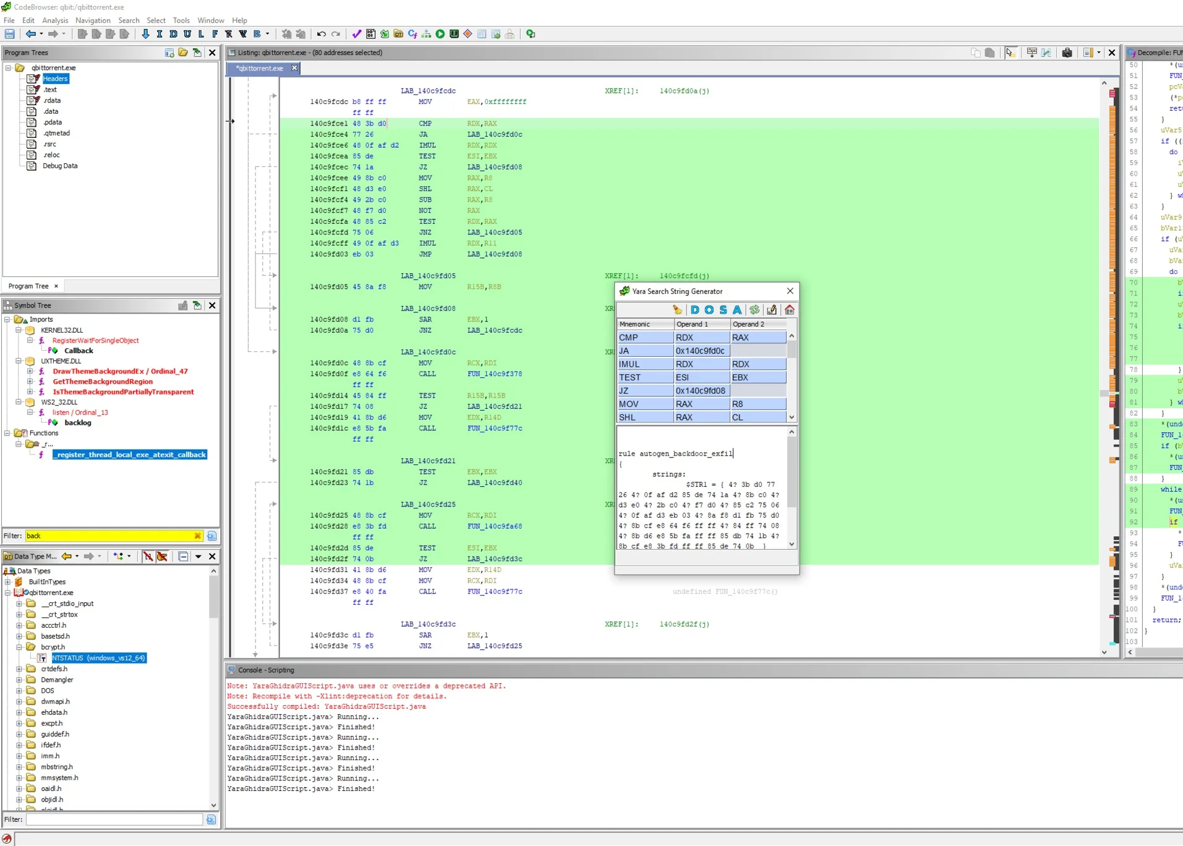Toggle the cursor hover-mode icon in Listing header
The width and height of the screenshot is (1183, 846).
[x=1010, y=53]
